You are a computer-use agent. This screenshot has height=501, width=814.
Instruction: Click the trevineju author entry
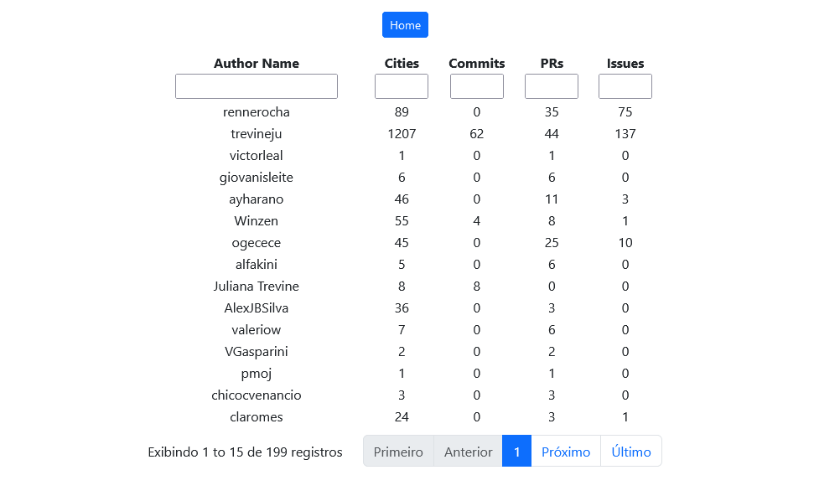(256, 133)
